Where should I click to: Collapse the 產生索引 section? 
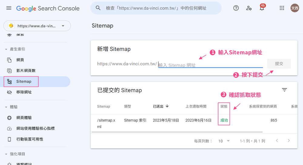6,49
